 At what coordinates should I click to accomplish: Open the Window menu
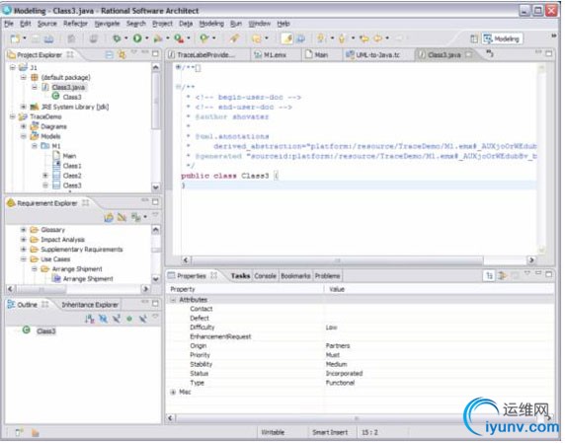260,24
